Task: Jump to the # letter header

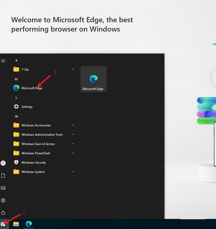Action: coord(16,60)
